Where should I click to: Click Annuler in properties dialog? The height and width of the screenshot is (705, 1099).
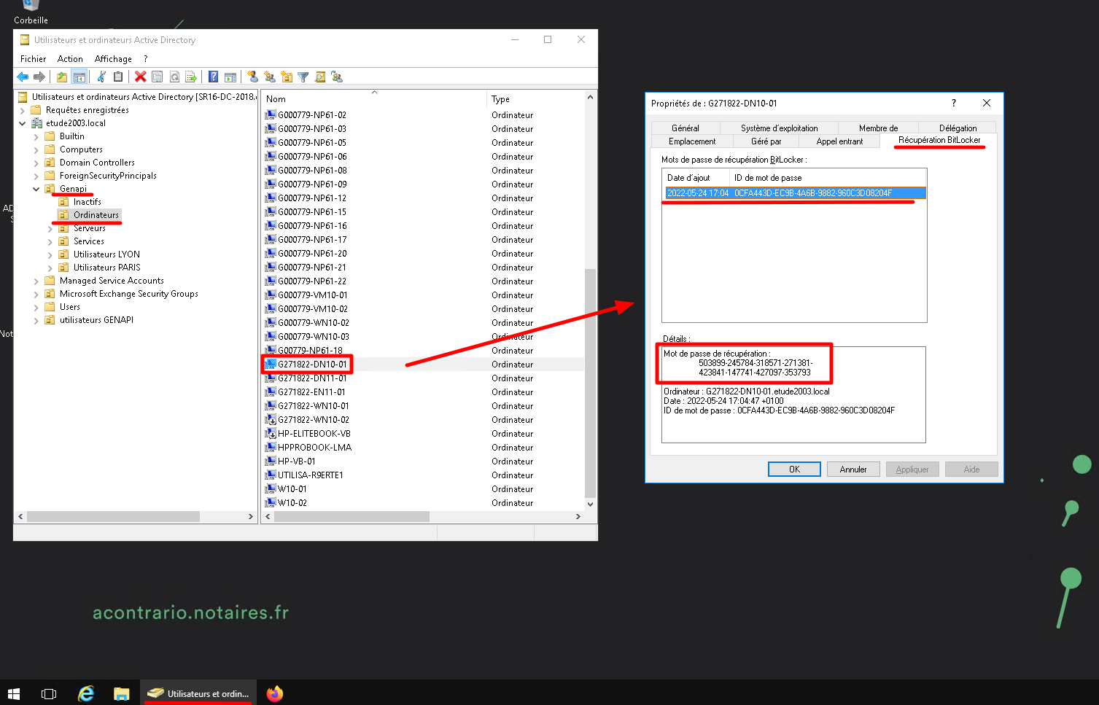point(853,470)
